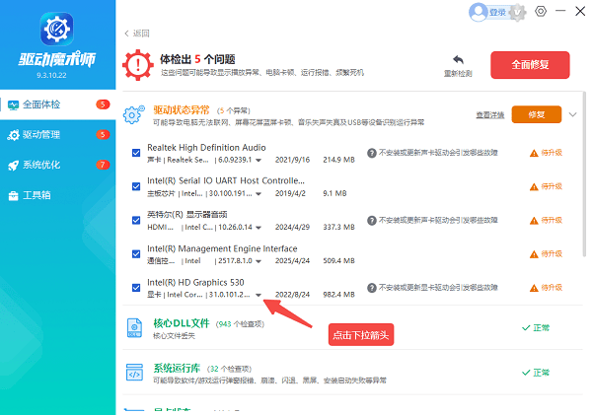Image resolution: width=592 pixels, height=415 pixels.
Task: Click the 5 badge beside 全面体检
Action: pos(103,104)
